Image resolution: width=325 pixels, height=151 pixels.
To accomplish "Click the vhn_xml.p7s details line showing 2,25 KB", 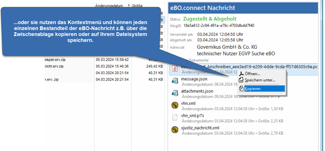I will [x=232, y=121].
